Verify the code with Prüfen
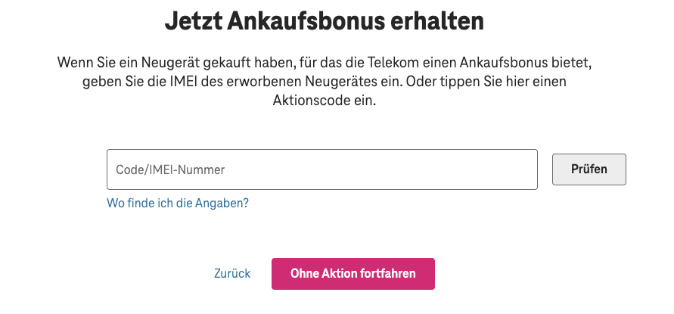 point(589,169)
